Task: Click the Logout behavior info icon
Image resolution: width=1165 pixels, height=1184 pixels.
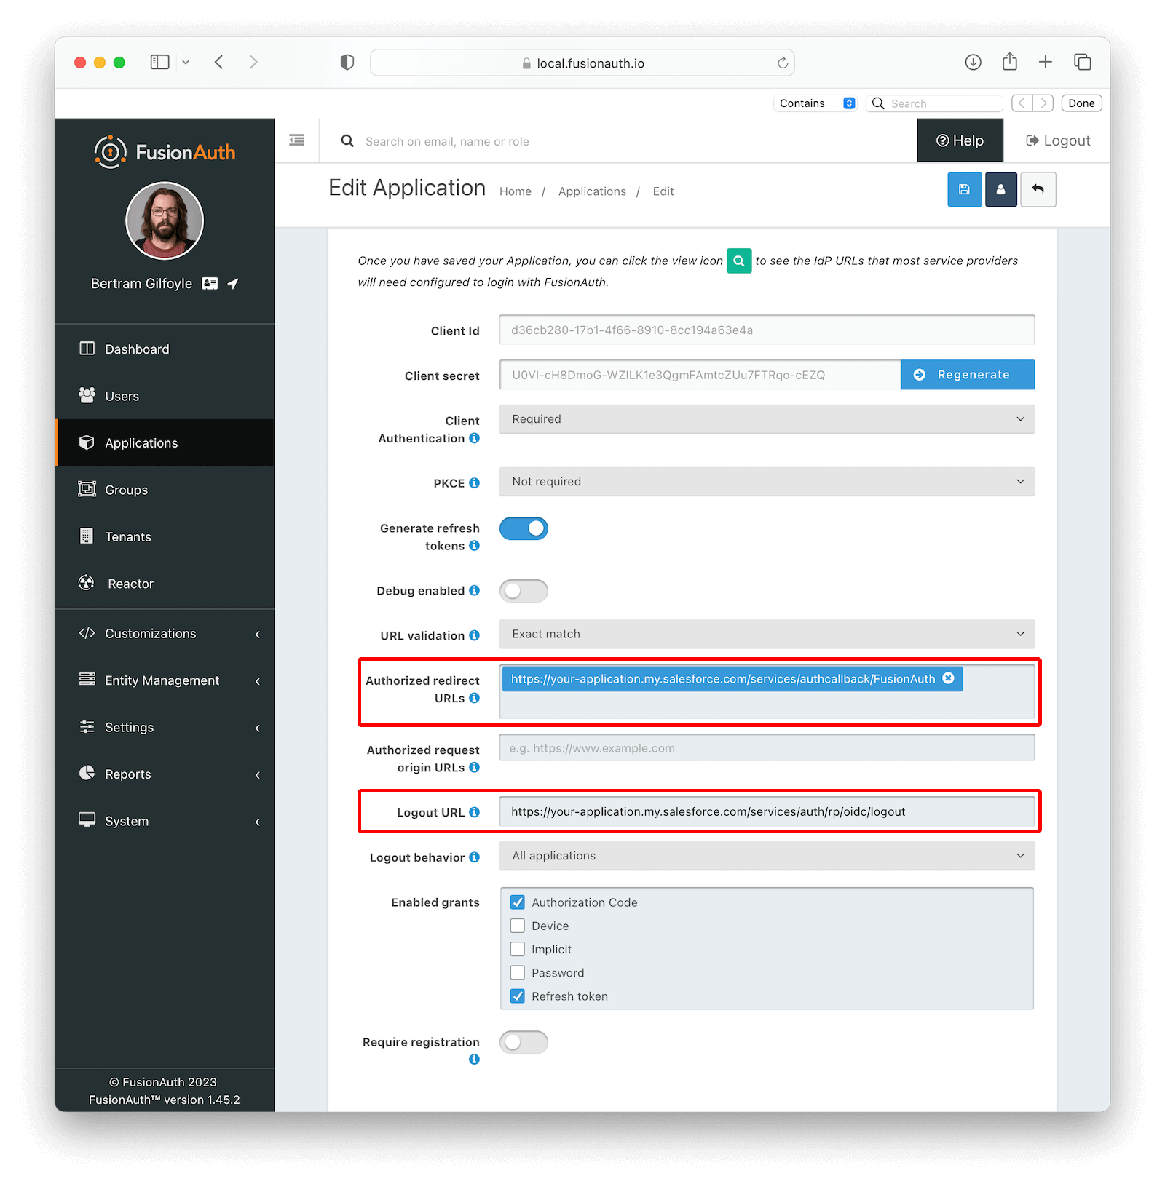Action: point(474,857)
